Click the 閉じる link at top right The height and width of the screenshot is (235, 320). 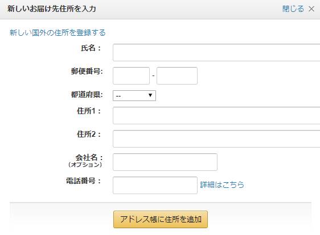pyautogui.click(x=293, y=9)
